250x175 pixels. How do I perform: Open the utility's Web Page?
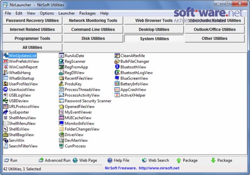coord(85,160)
